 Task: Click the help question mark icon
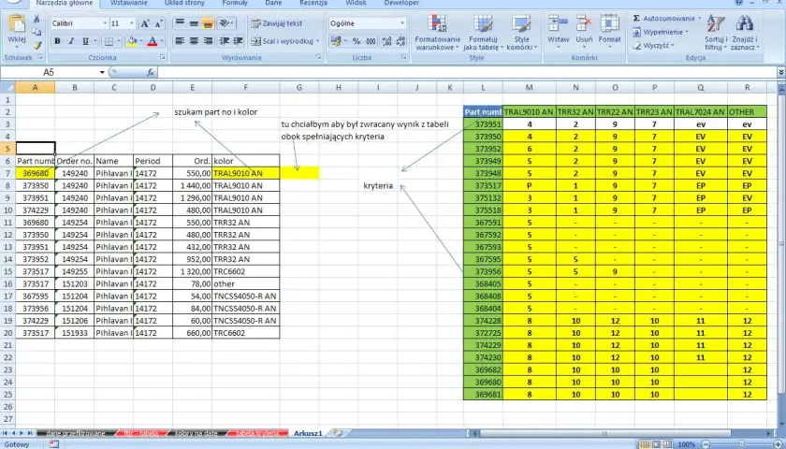739,3
